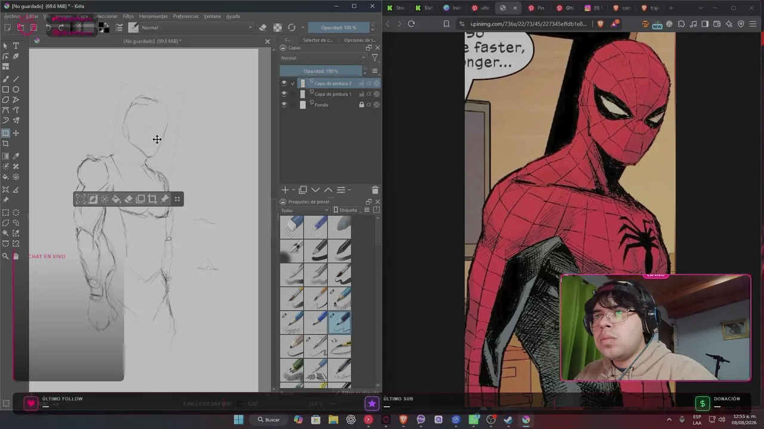Open the Filtro menu

point(128,16)
